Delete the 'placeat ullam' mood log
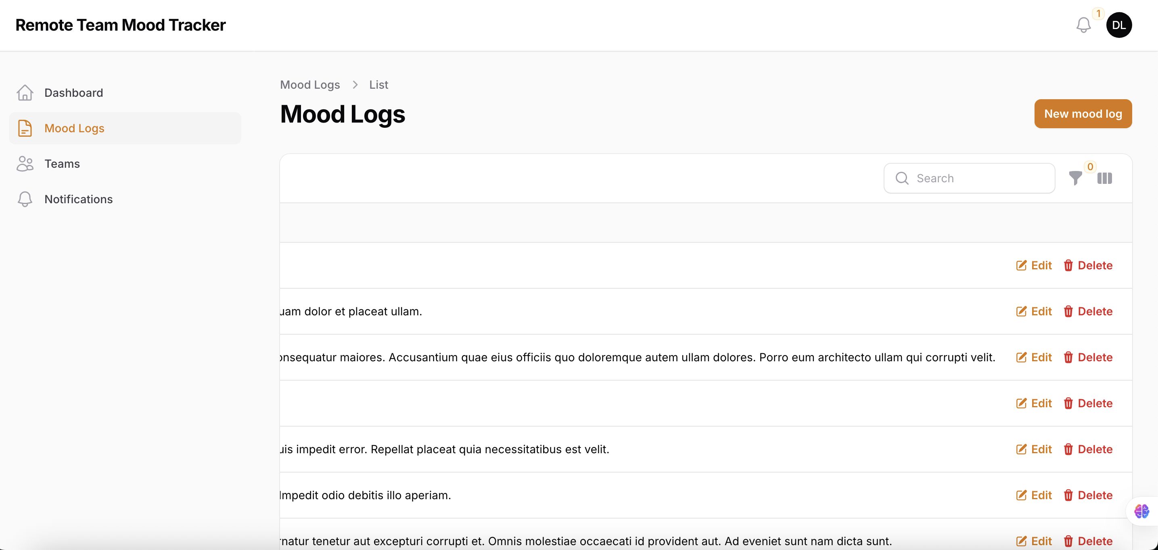The image size is (1158, 550). [x=1088, y=311]
